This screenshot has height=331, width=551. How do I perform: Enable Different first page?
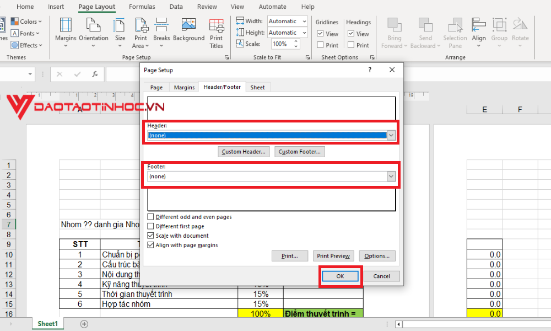point(150,226)
